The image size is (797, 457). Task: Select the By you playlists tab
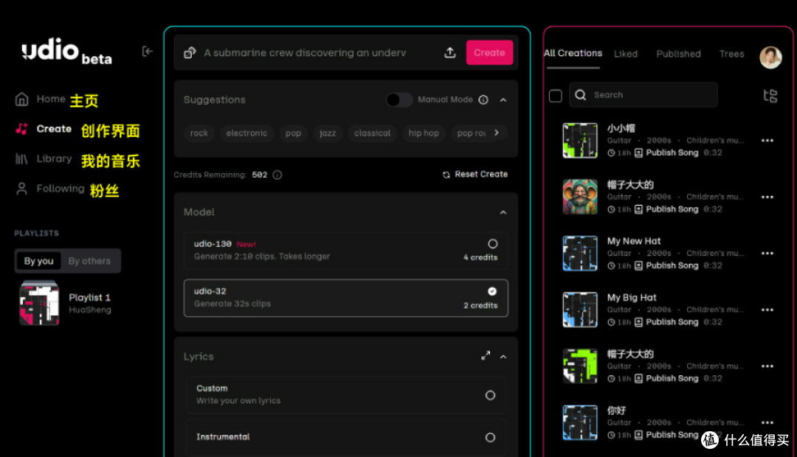[x=38, y=261]
